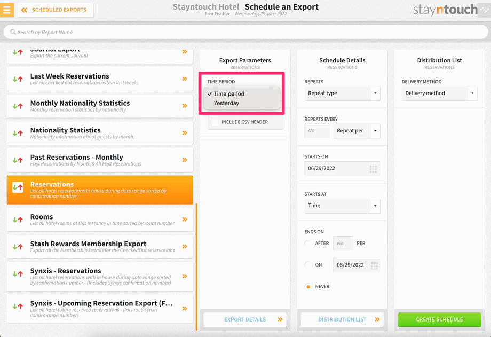The width and height of the screenshot is (491, 337).
Task: Open the Repeat per dropdown
Action: (x=357, y=131)
